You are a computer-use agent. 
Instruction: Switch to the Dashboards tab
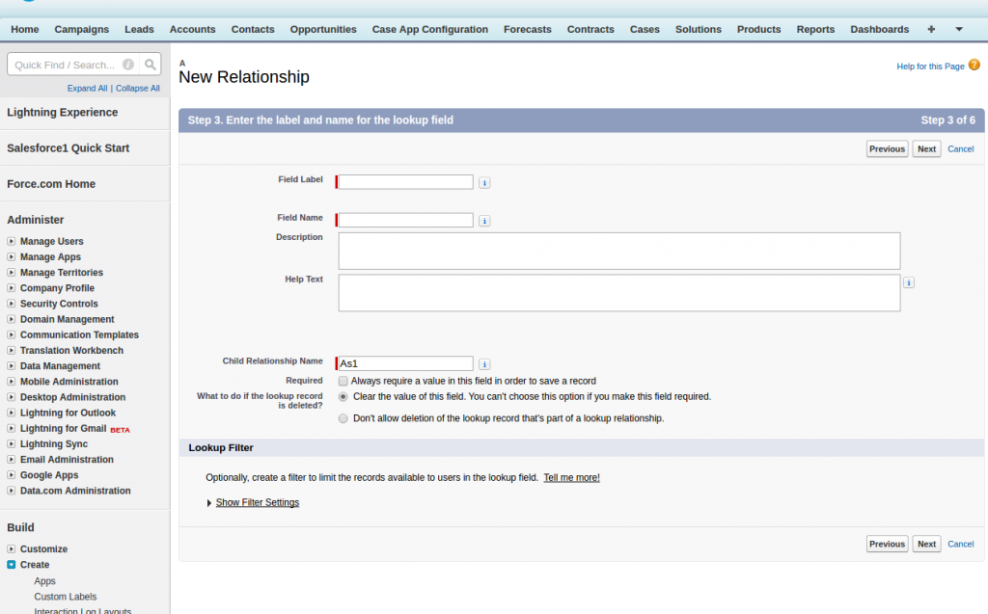[879, 30]
